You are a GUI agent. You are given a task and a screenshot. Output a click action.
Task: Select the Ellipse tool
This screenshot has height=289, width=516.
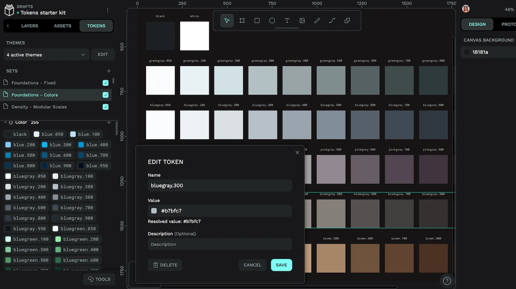(272, 21)
